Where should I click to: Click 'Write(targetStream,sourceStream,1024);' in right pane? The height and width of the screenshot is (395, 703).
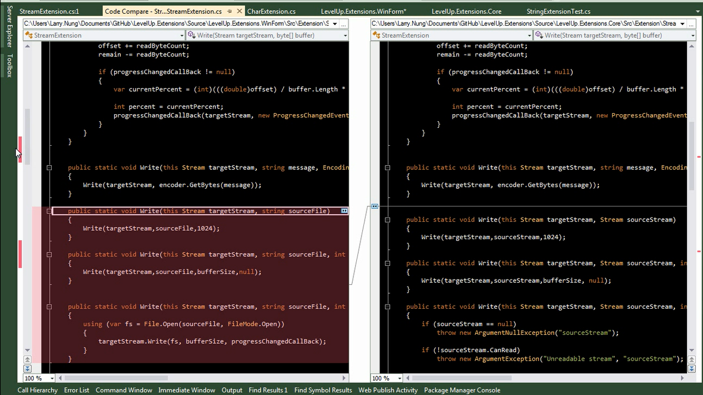click(493, 237)
